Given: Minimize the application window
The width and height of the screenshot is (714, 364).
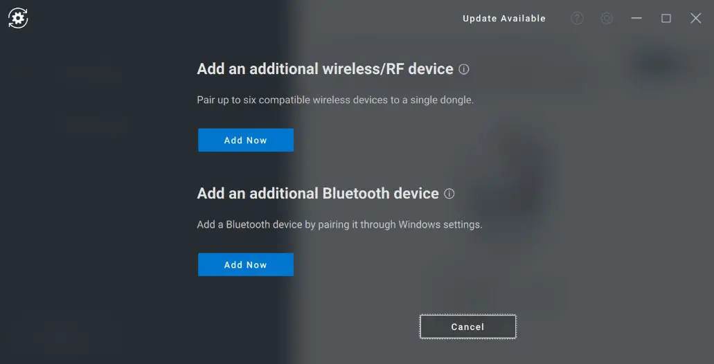Looking at the screenshot, I should point(636,19).
